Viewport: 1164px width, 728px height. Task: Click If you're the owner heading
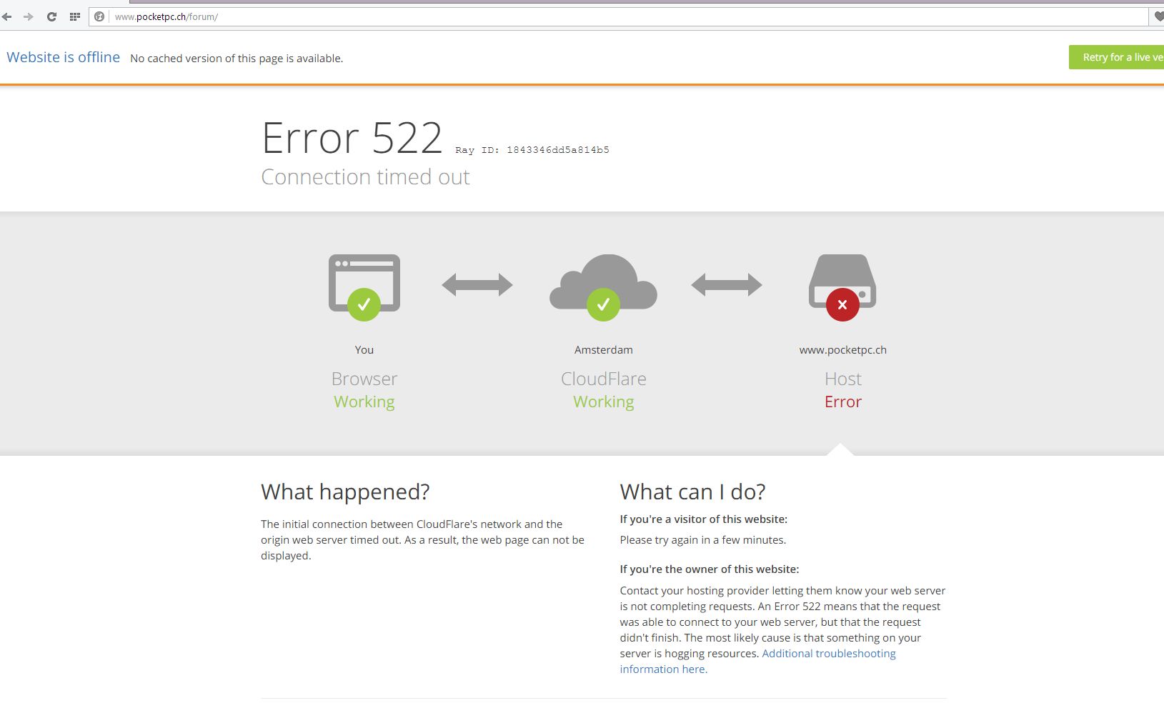pyautogui.click(x=710, y=569)
